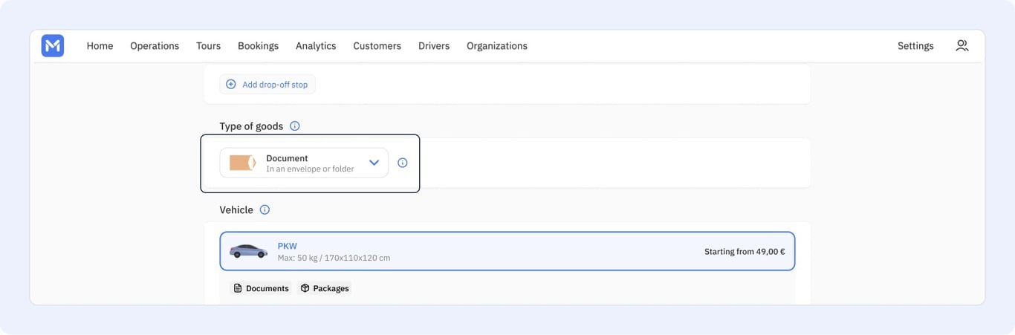Open Settings
1015x335 pixels.
(915, 46)
